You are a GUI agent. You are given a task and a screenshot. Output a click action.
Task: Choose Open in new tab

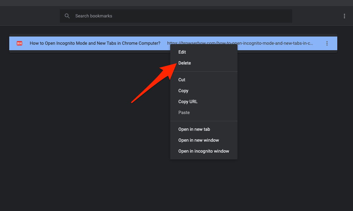coord(204,129)
